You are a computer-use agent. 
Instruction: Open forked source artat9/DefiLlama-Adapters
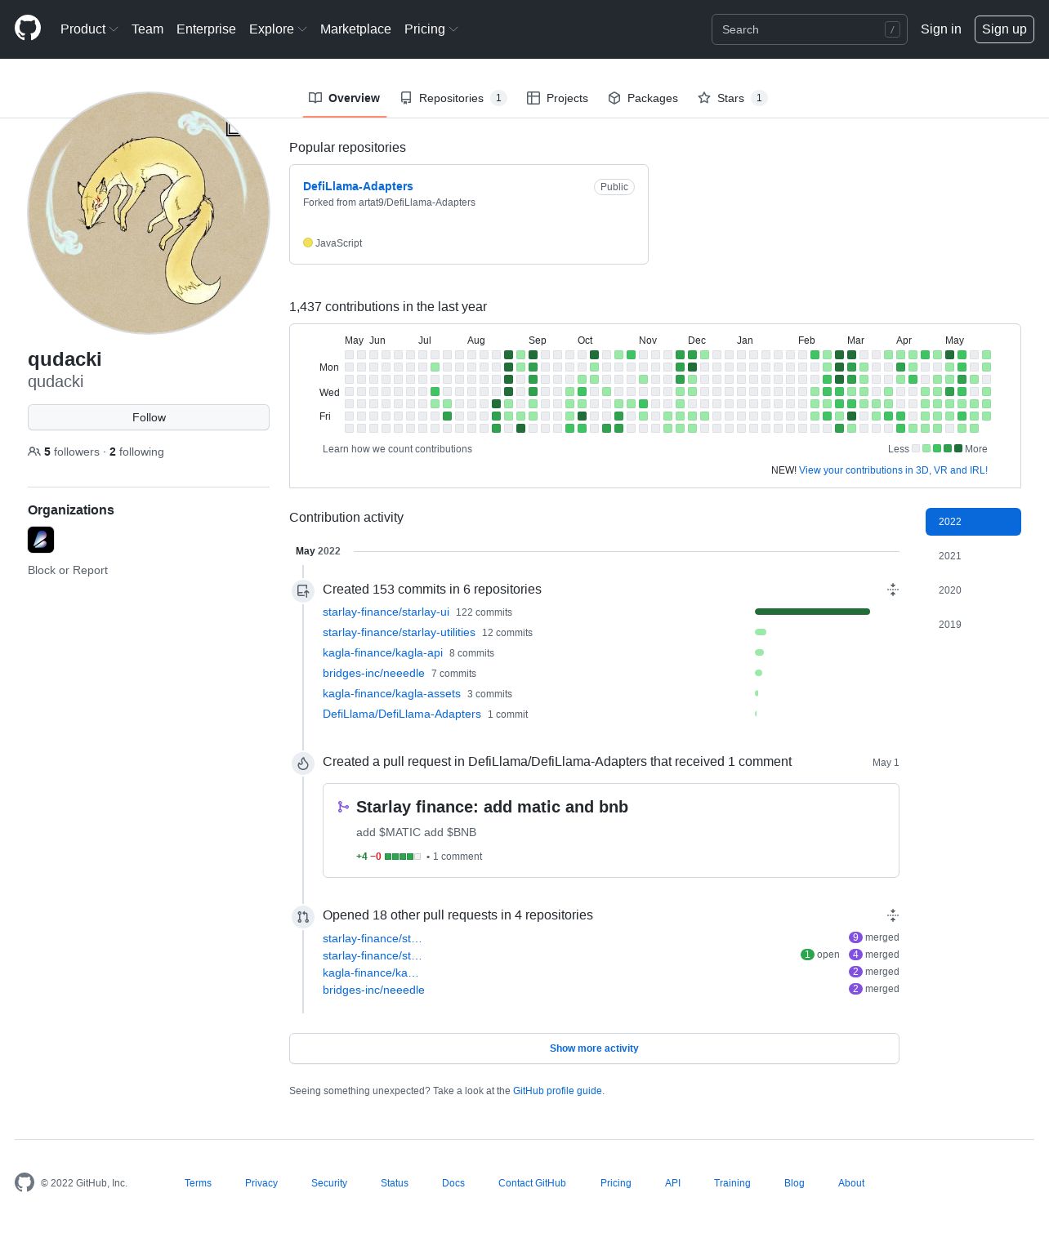(x=417, y=203)
